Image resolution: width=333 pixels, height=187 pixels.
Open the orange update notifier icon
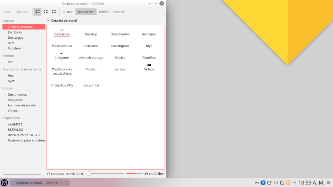(288, 182)
